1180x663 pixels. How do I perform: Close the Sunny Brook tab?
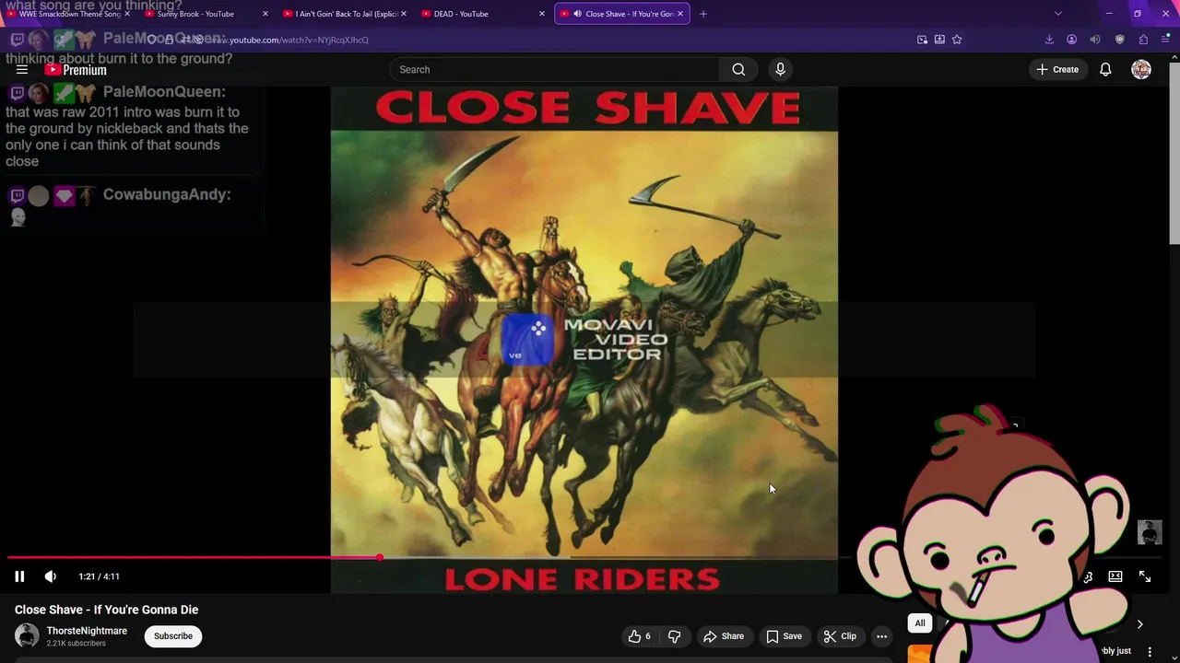pyautogui.click(x=265, y=14)
